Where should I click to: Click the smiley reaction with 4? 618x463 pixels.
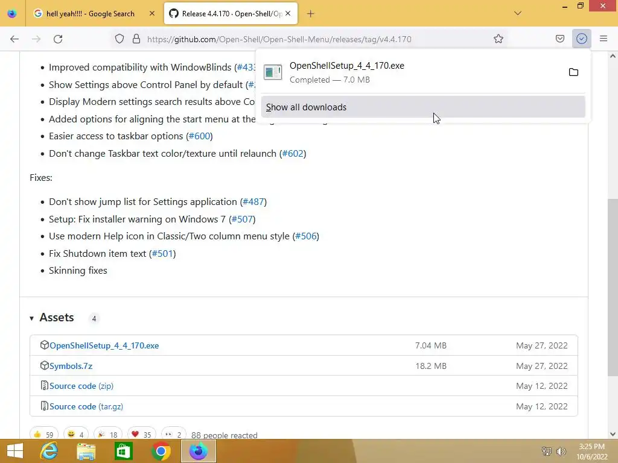(x=75, y=434)
